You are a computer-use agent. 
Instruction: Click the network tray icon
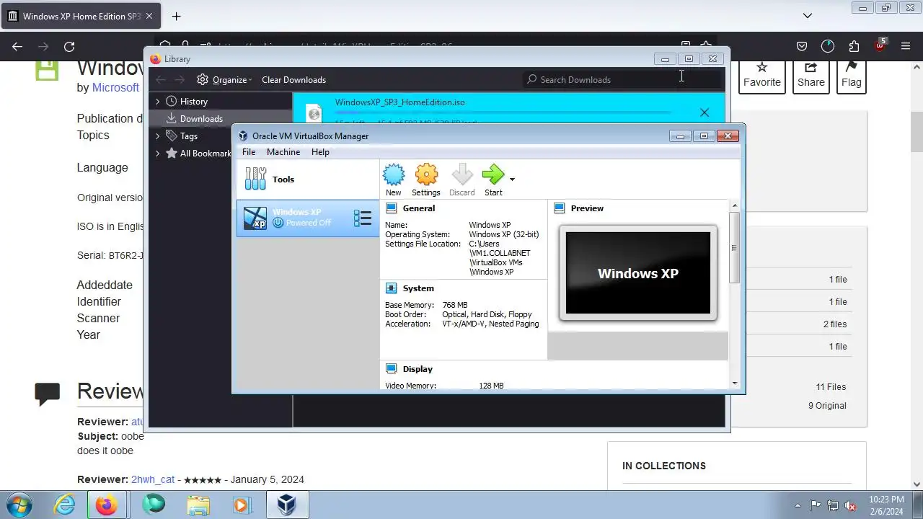pos(833,505)
